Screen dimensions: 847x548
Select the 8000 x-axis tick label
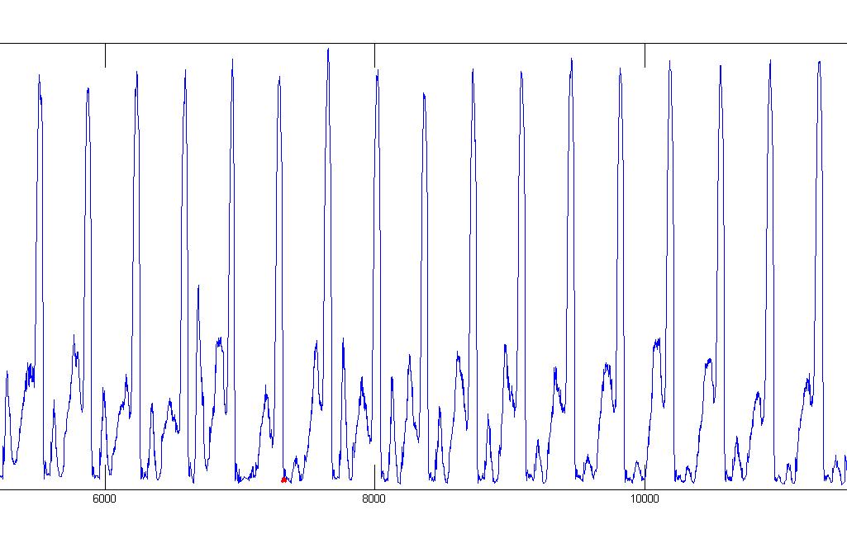(374, 498)
